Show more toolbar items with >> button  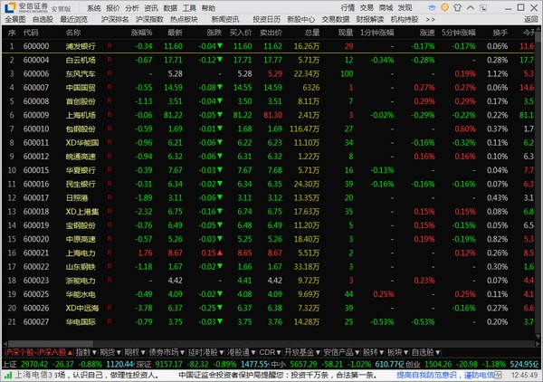point(430,19)
